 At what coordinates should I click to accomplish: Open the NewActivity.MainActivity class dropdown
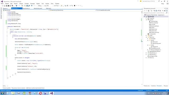click(x=73, y=10)
